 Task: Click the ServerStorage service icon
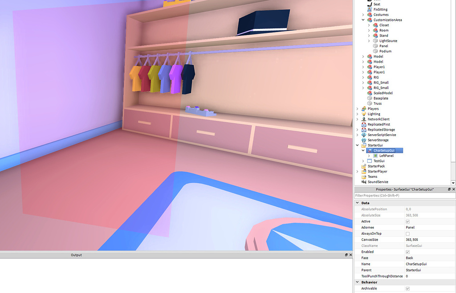[x=364, y=140]
